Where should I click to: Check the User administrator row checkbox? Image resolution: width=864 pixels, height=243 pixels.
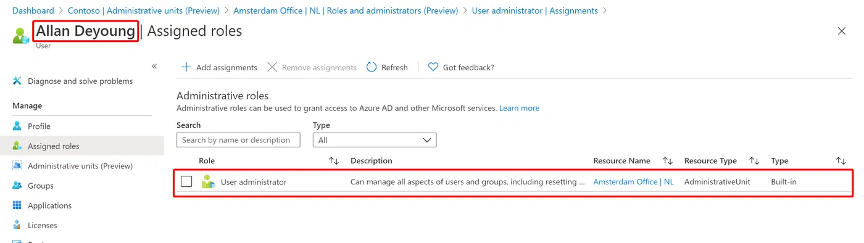[186, 182]
